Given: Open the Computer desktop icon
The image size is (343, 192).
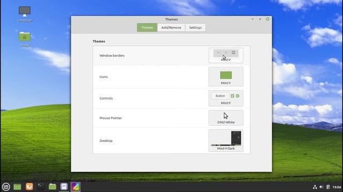Looking at the screenshot, I should tap(25, 14).
